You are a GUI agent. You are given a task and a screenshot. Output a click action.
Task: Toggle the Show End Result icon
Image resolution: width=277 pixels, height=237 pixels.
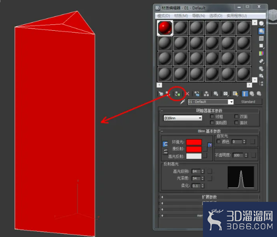pos(245,94)
